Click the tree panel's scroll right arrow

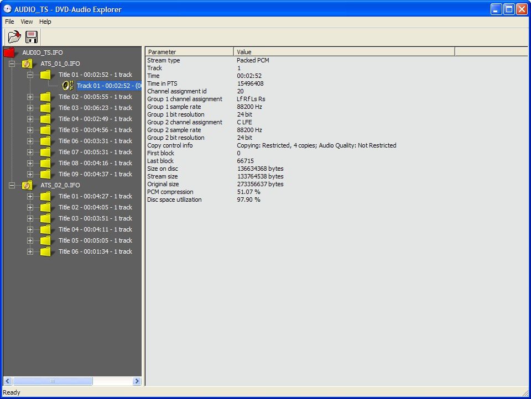pos(137,381)
